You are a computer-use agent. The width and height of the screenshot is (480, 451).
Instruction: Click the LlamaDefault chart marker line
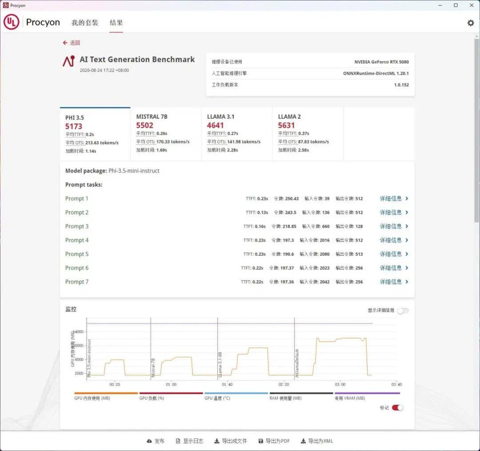(295, 349)
